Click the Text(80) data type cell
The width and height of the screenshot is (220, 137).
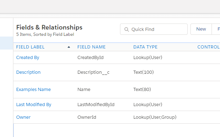point(142,89)
